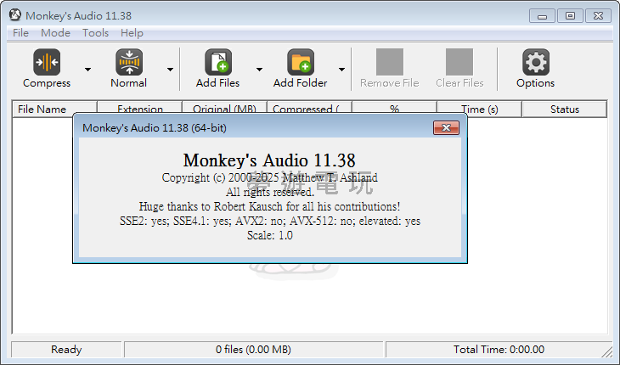
Task: Click the Monkey's Audio title bar icon
Action: click(14, 15)
